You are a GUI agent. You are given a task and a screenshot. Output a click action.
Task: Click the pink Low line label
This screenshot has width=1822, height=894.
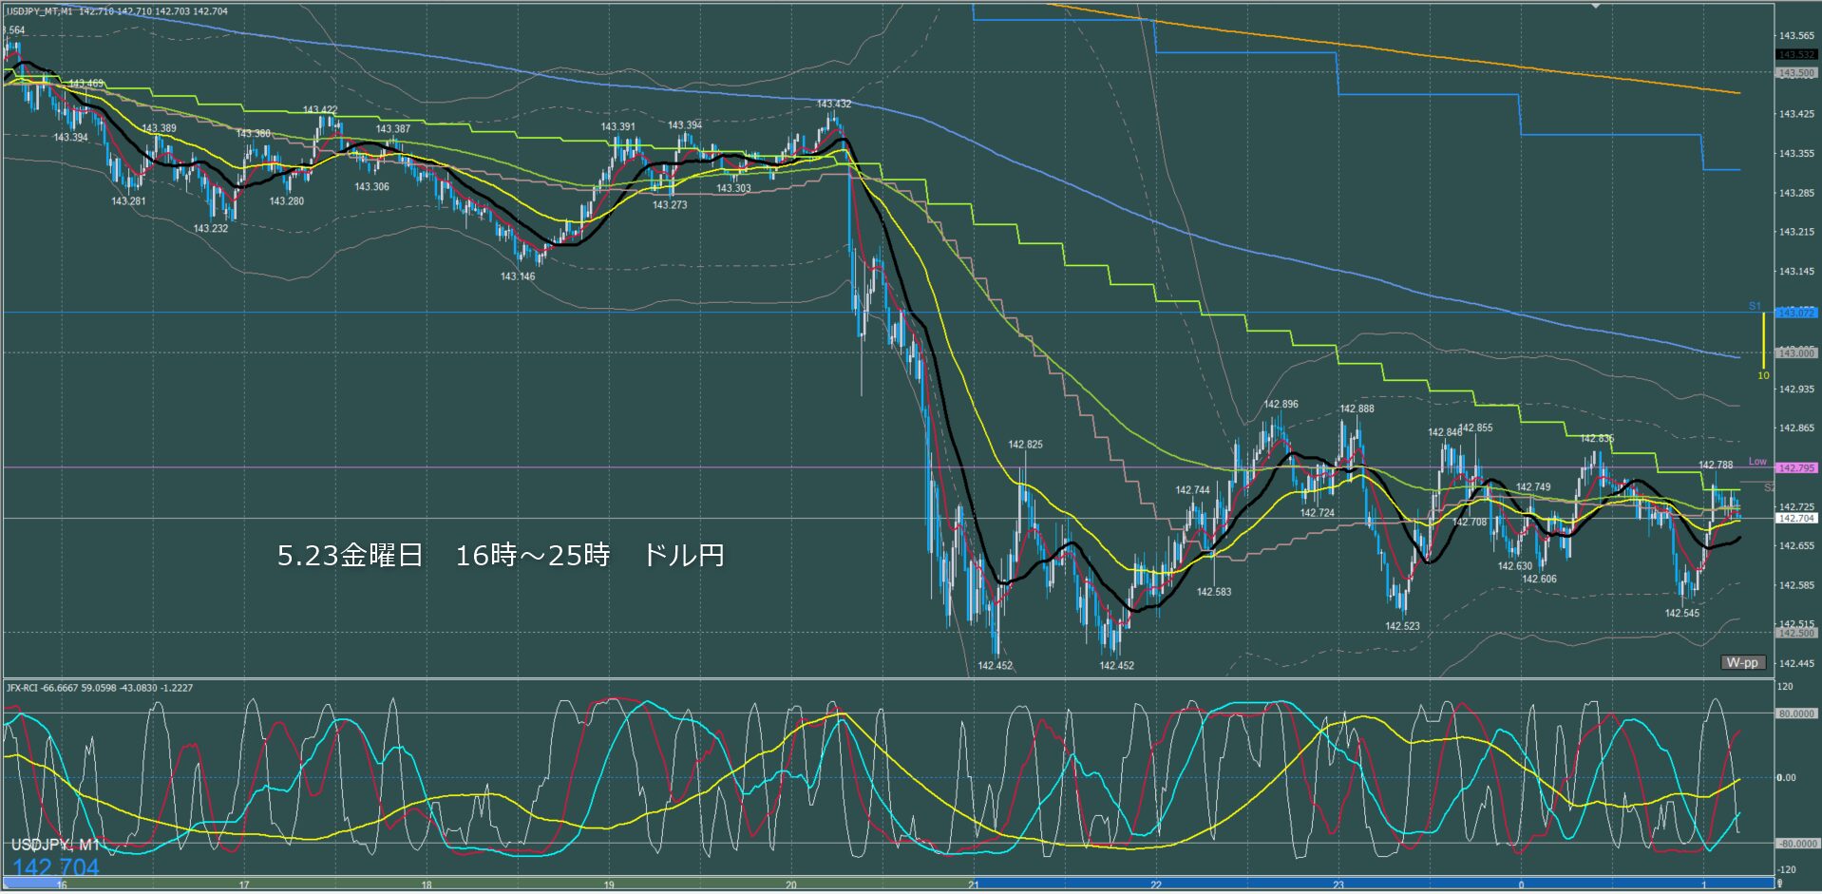coord(1757,462)
